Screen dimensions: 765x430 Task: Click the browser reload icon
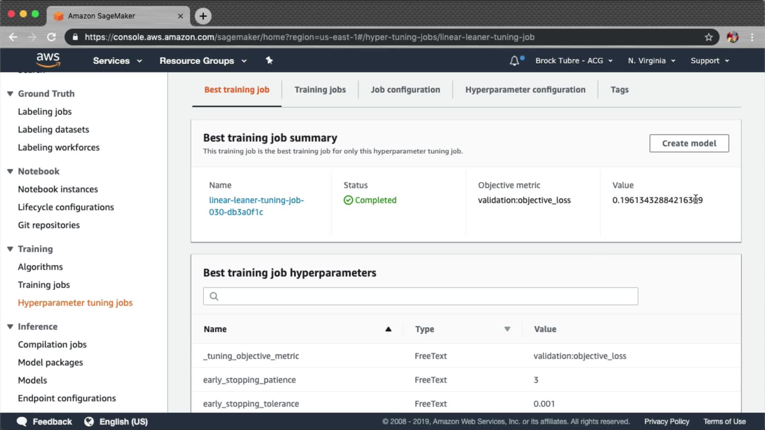coord(51,37)
